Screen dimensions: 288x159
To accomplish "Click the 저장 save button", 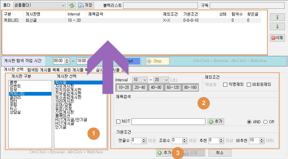I will pyautogui.click(x=86, y=5).
